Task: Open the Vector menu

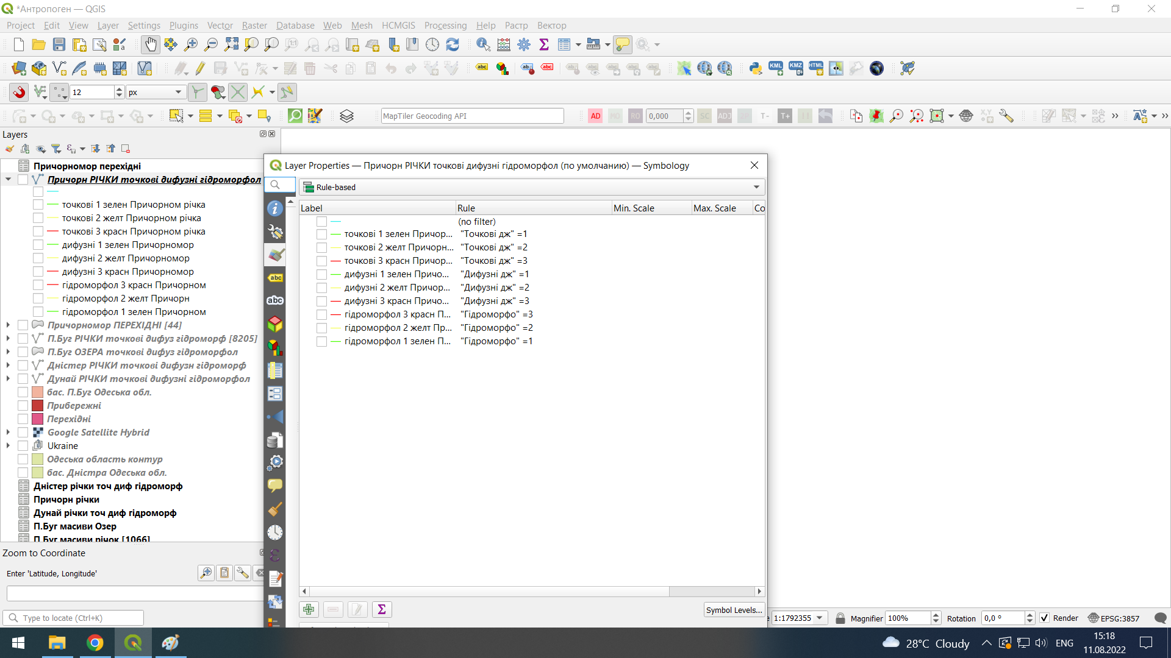Action: [220, 26]
